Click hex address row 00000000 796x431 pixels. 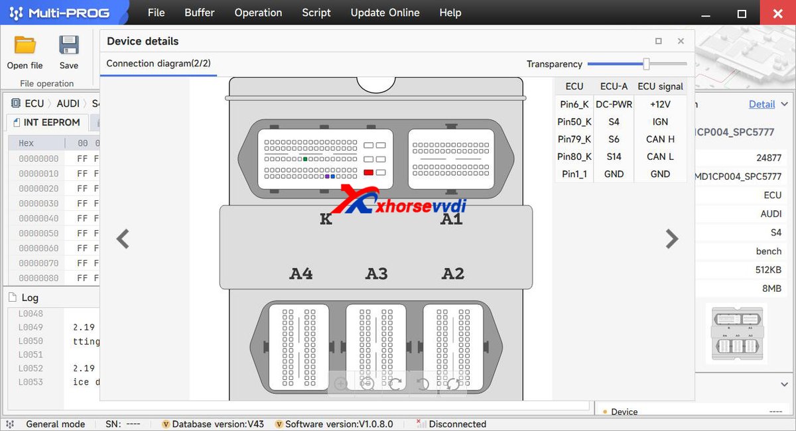click(38, 158)
